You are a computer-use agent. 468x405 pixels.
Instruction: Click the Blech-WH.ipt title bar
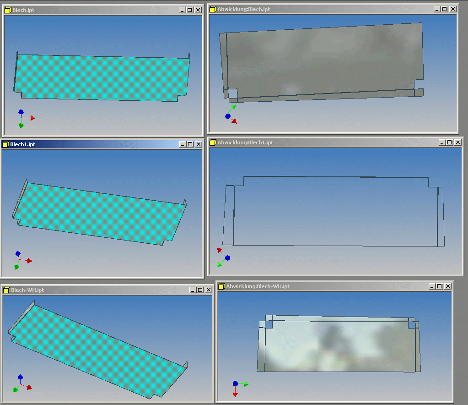pyautogui.click(x=108, y=290)
